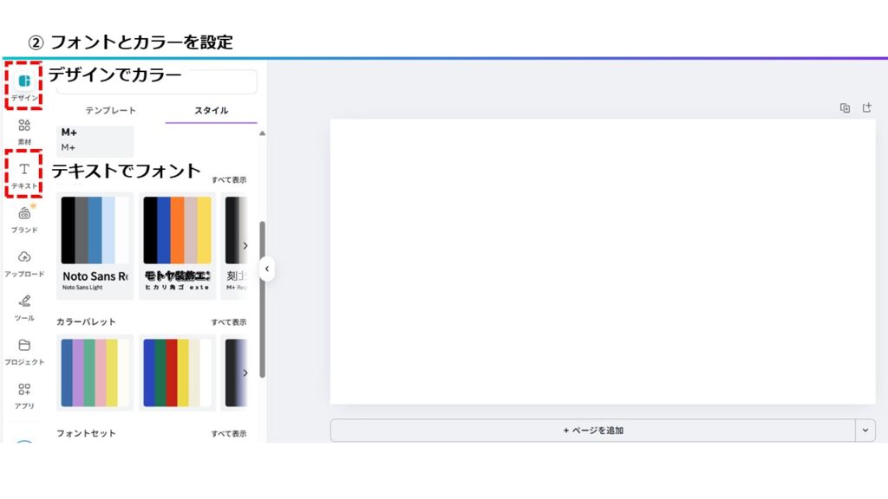888x499 pixels.
Task: Apply the blue-green-red-yellow color palette
Action: pos(177,373)
